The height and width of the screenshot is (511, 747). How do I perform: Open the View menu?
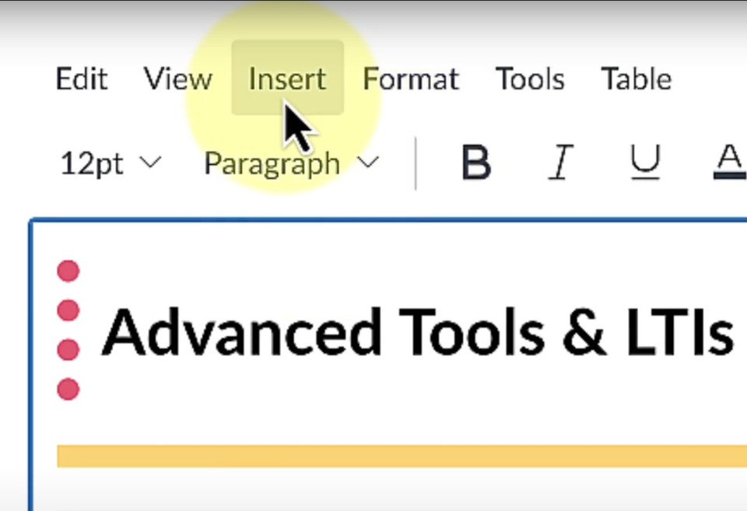(x=177, y=79)
